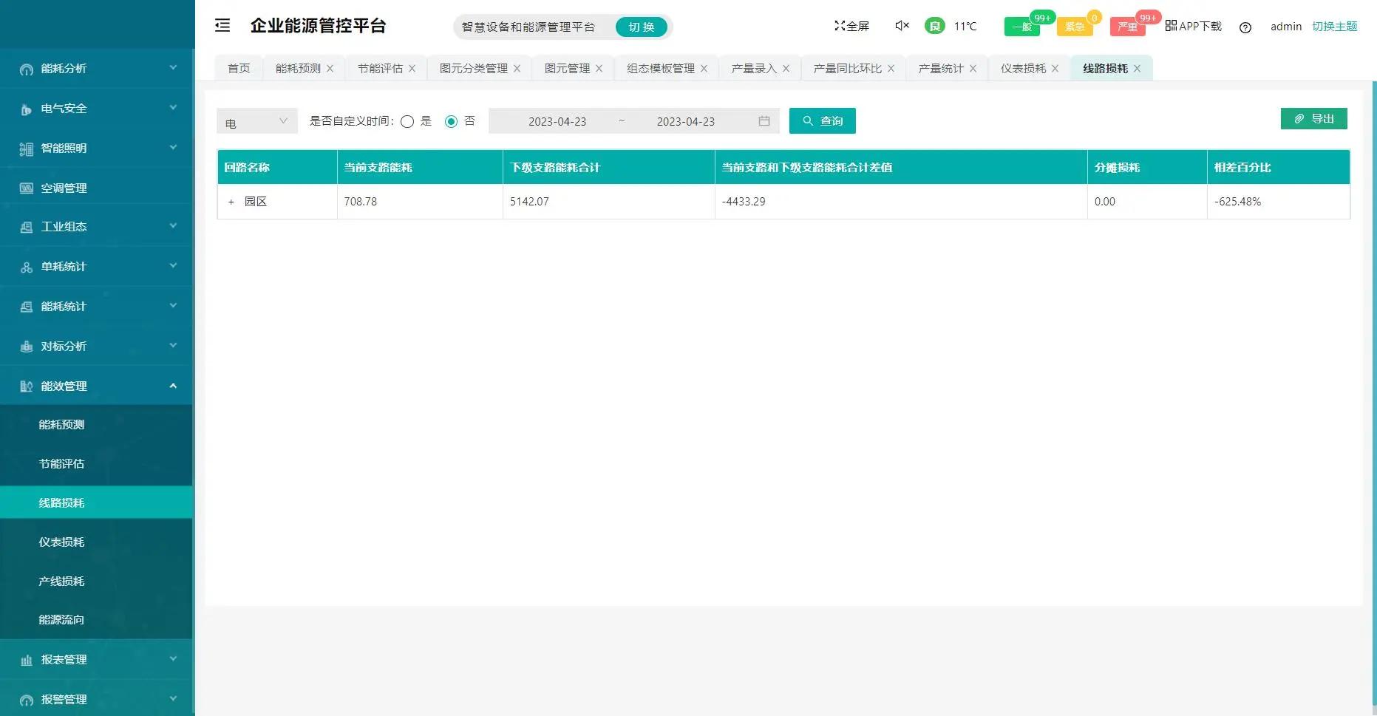Open the 一般 alarm notifications badge

(1022, 27)
